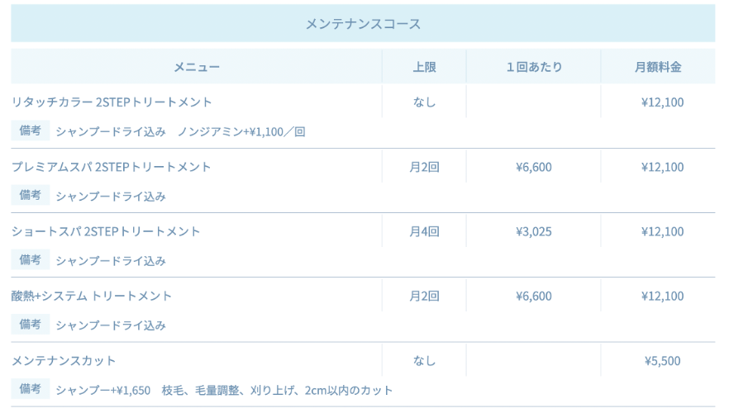The width and height of the screenshot is (729, 413).
Task: Click the 備考 label under リタッチカラー
Action: [31, 131]
